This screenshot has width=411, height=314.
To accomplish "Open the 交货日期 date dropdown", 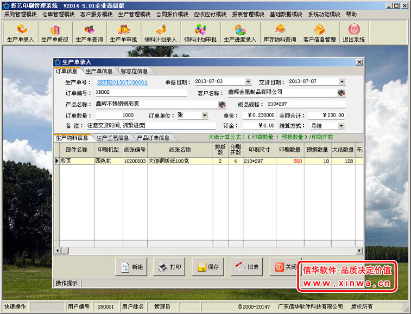I will point(342,82).
